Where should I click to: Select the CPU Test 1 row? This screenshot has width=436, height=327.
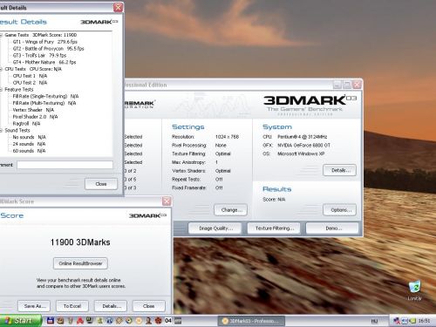tap(30, 76)
